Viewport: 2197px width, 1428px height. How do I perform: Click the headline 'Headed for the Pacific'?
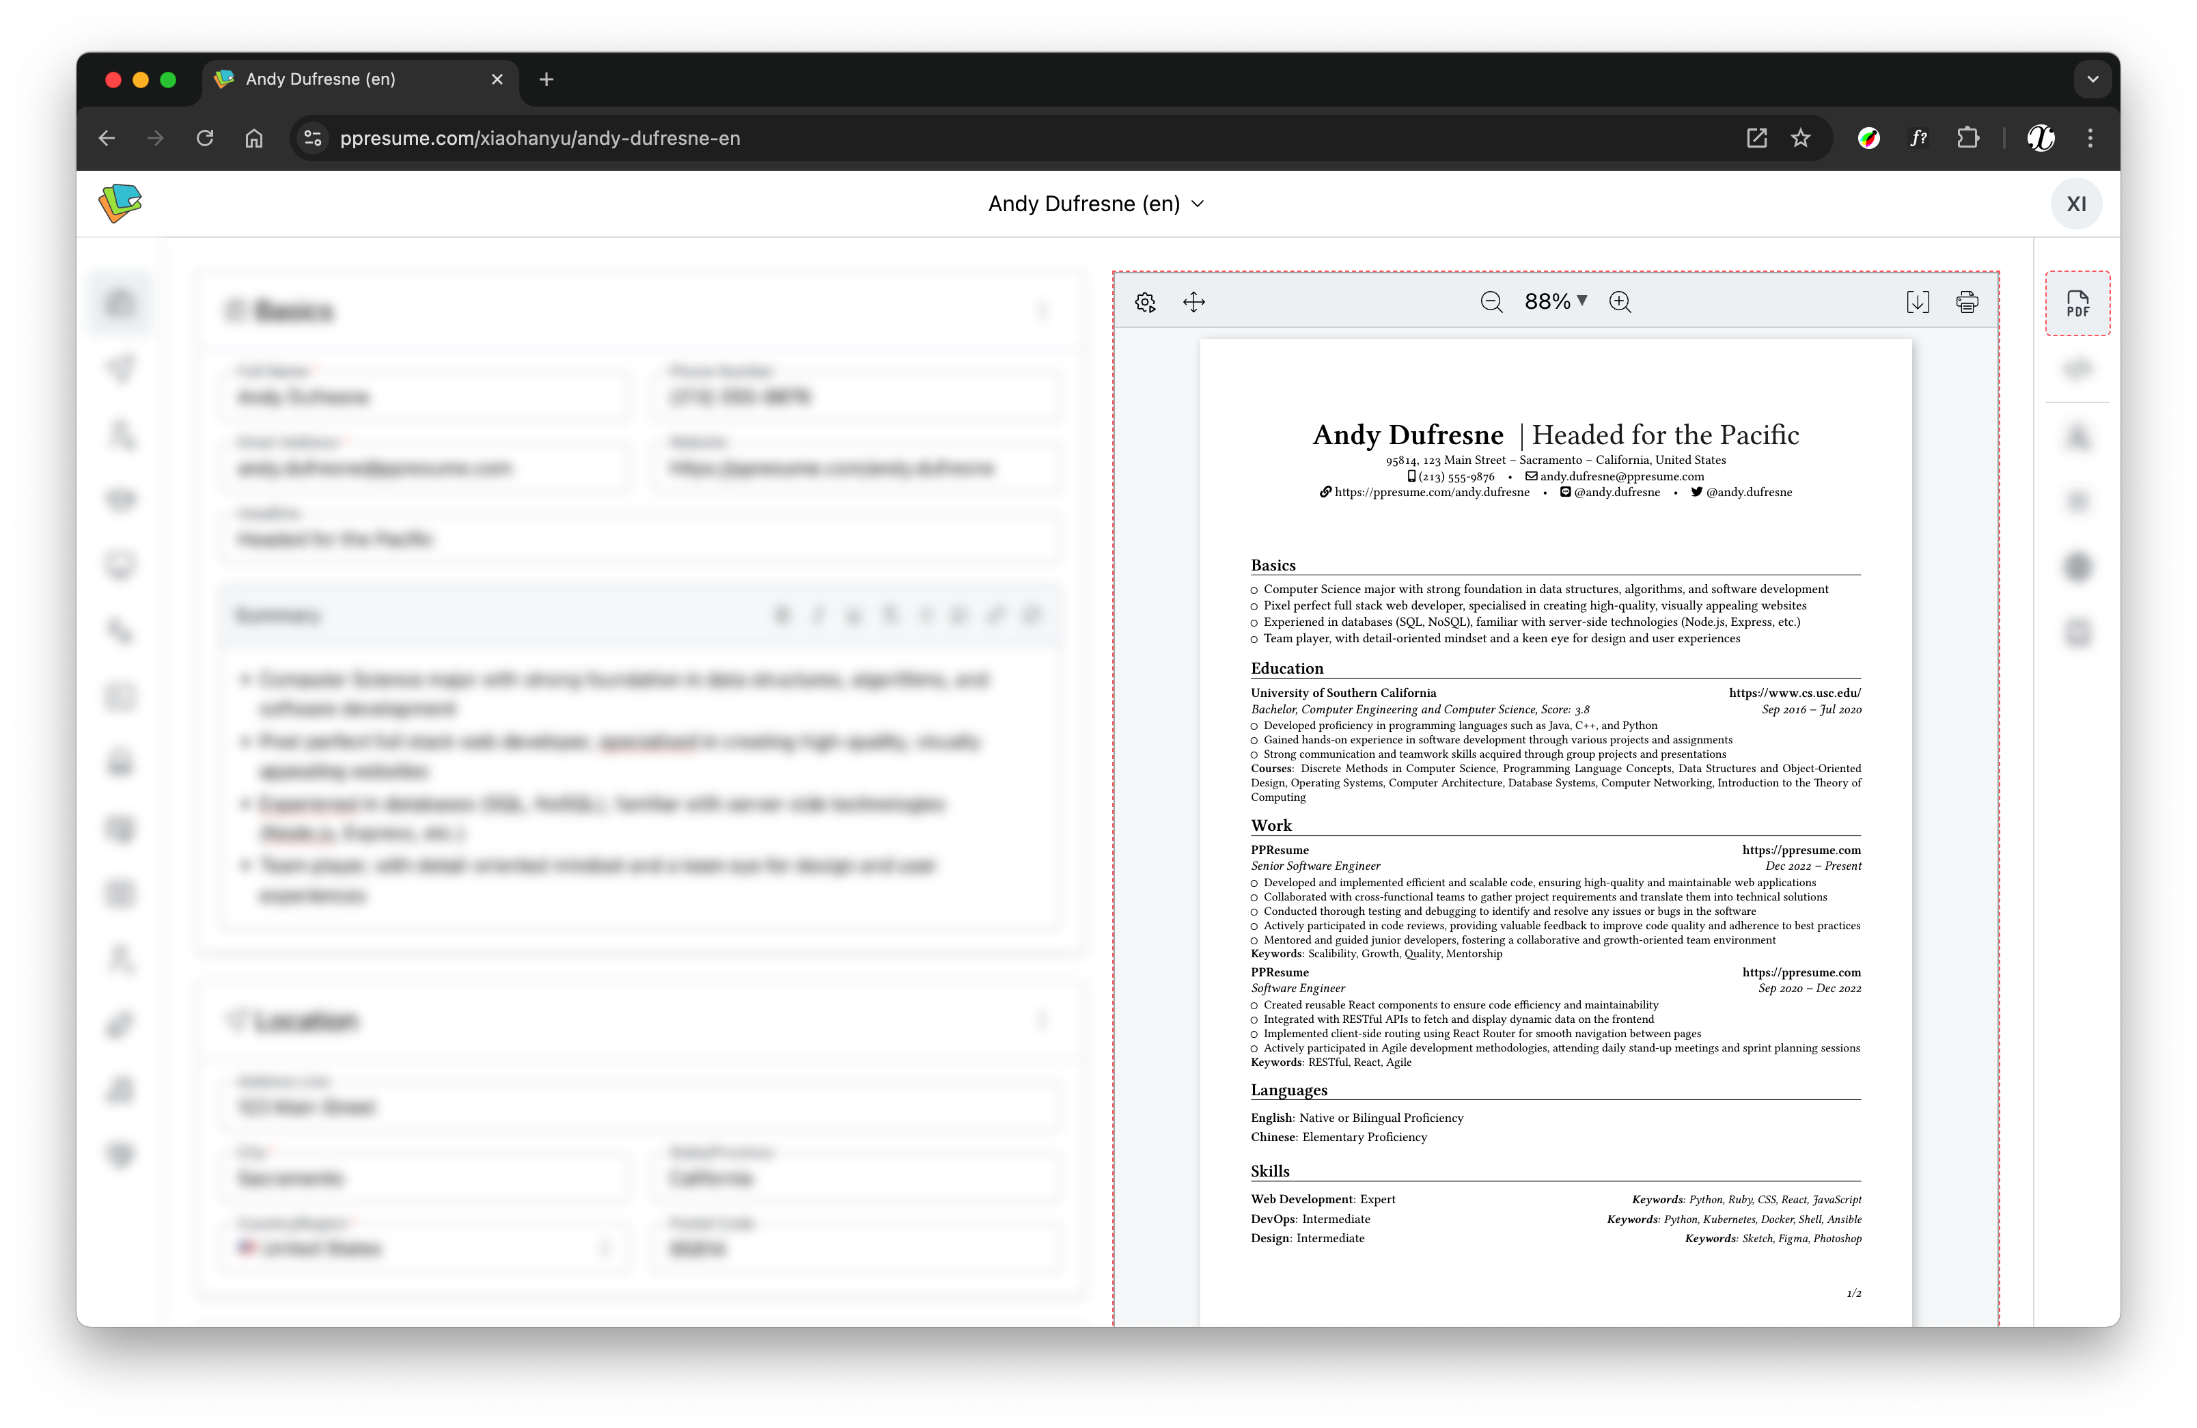(x=1666, y=435)
